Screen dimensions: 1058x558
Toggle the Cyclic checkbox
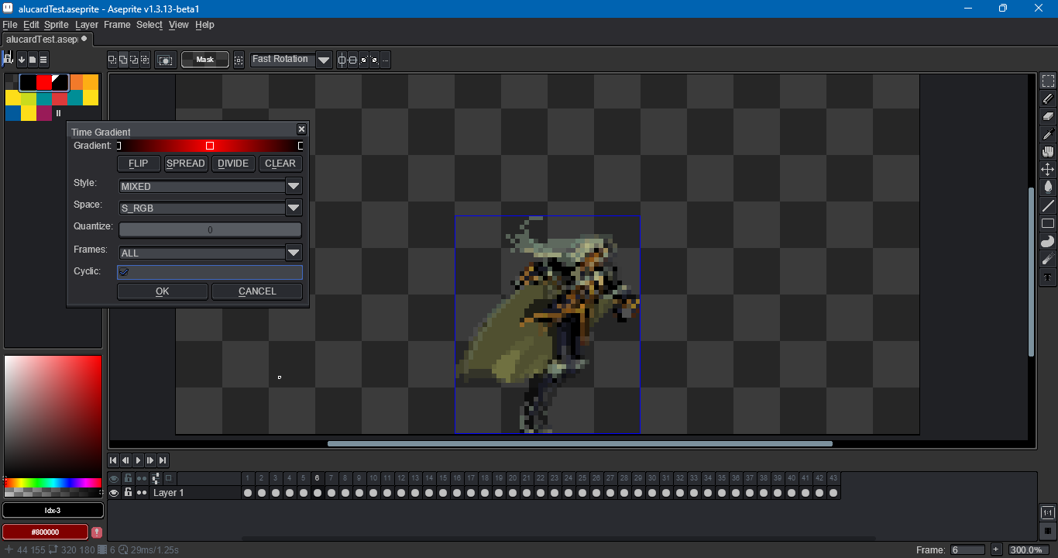point(124,272)
